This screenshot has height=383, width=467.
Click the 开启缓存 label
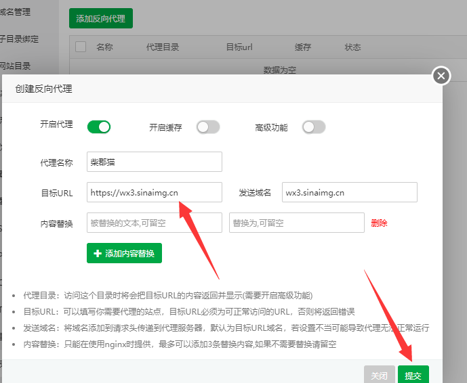[x=165, y=128]
